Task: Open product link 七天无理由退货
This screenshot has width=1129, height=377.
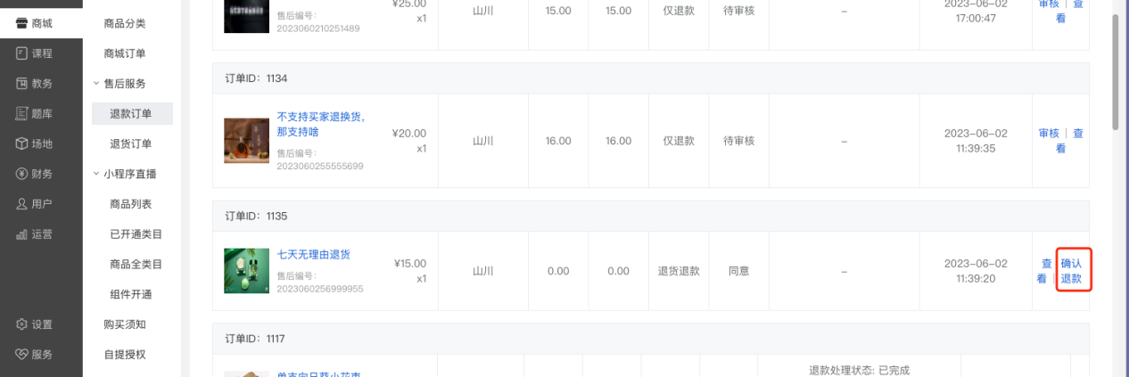Action: click(314, 255)
